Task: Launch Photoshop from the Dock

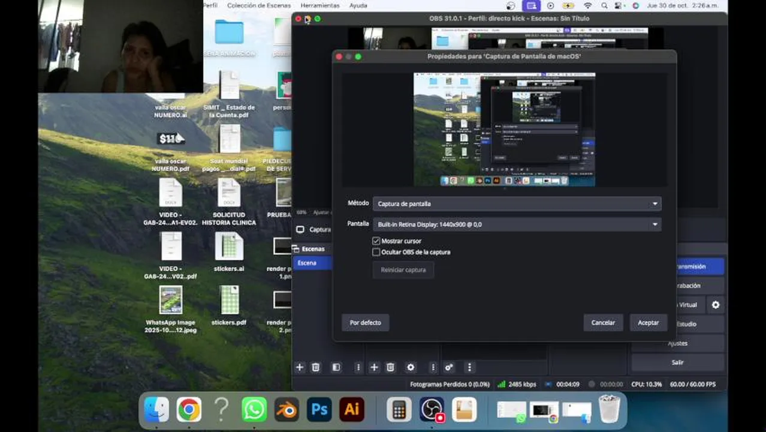Action: 319,410
